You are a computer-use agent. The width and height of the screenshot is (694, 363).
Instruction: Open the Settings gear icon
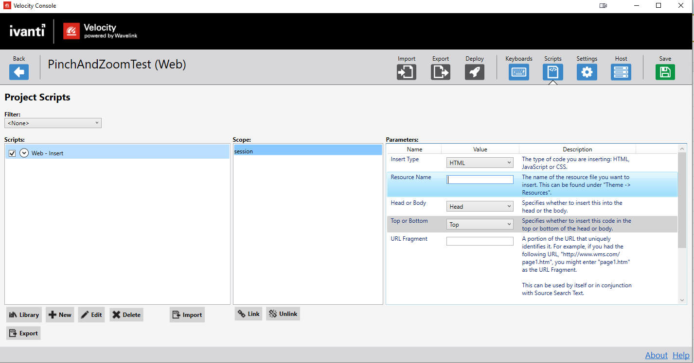click(x=587, y=72)
